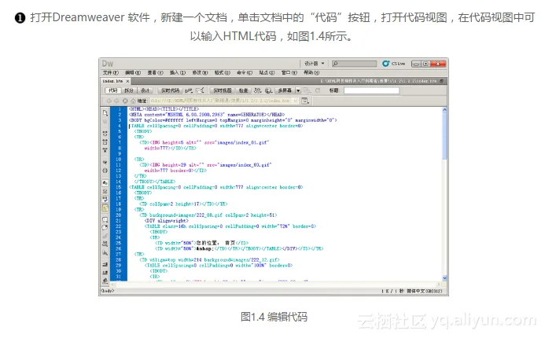Click the Home icon before 地址 label
545x338 pixels.
133,101
